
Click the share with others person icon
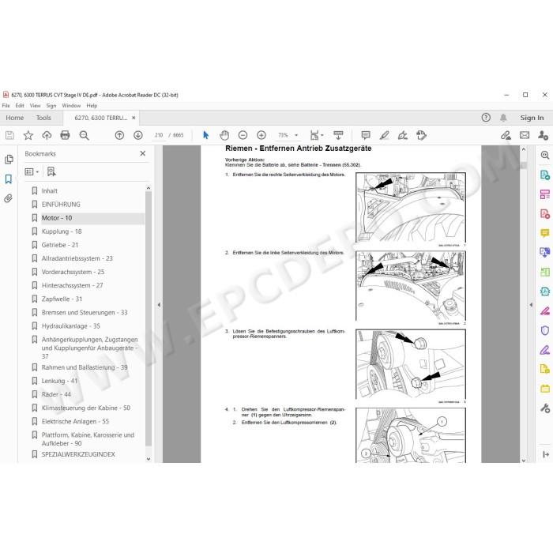click(x=543, y=135)
